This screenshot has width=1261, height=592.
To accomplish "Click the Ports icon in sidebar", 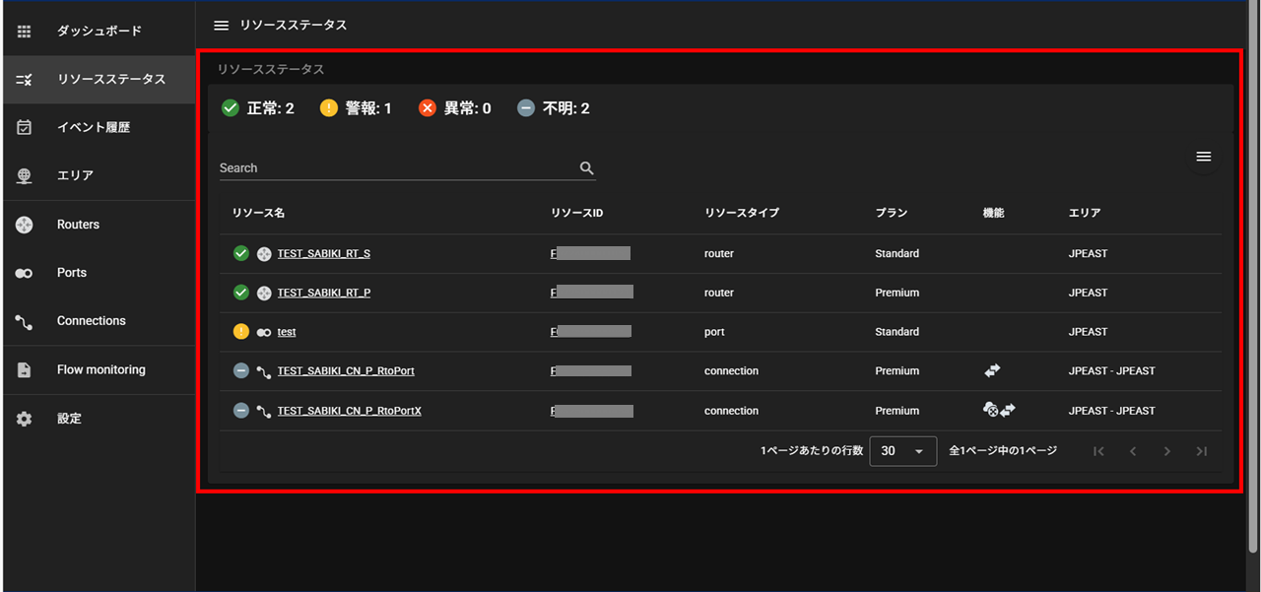I will 25,273.
